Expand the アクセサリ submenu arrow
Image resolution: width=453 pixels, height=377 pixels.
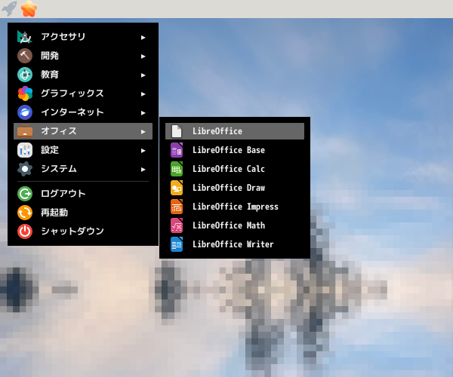(x=143, y=38)
